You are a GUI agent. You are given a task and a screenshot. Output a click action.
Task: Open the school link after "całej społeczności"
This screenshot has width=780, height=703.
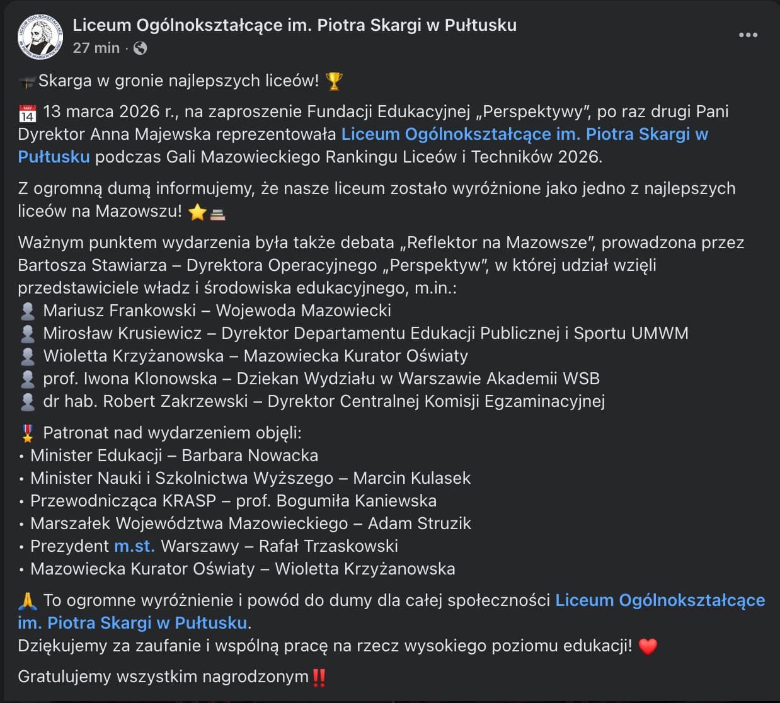coord(660,600)
